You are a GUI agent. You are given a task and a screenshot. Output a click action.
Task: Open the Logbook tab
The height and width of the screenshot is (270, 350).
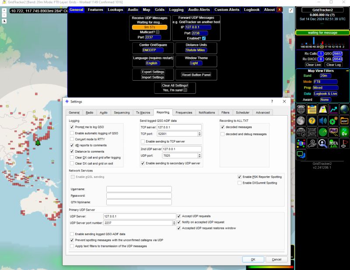pos(252,10)
